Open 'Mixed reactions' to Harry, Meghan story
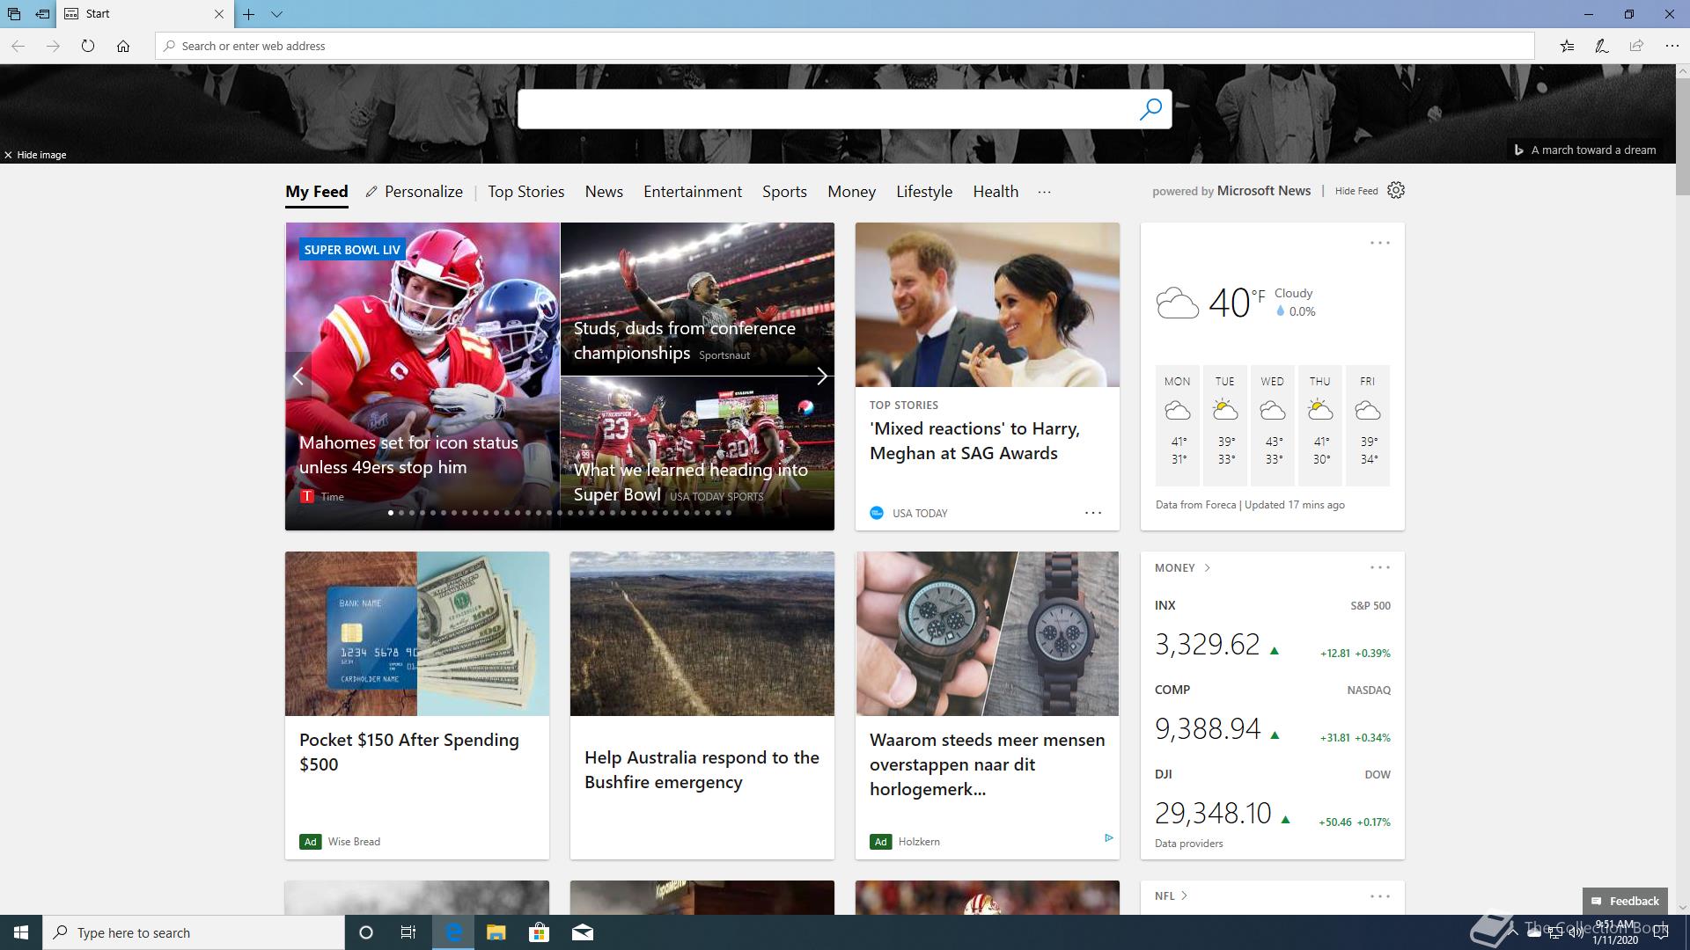Viewport: 1690px width, 950px height. click(x=974, y=441)
